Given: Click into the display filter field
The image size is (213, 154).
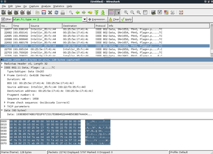Looking at the screenshot, I should 47,19.
